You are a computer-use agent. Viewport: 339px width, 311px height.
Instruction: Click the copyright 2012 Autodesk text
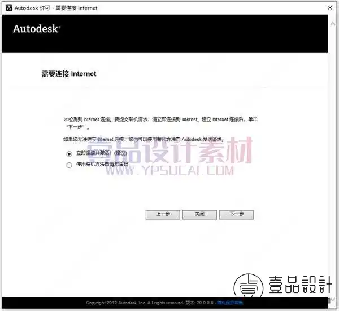point(134,303)
